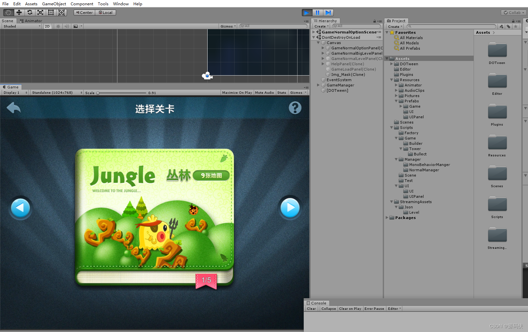Select the Rotate tool
The image size is (528, 332).
[x=30, y=13]
